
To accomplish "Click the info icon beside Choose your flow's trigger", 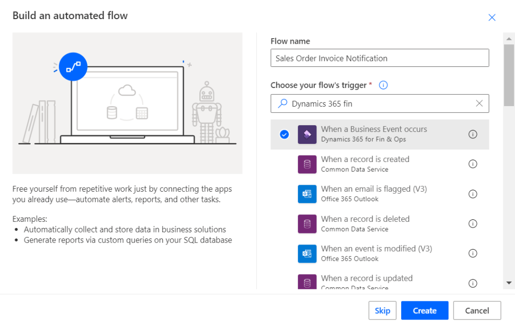I will pyautogui.click(x=383, y=85).
